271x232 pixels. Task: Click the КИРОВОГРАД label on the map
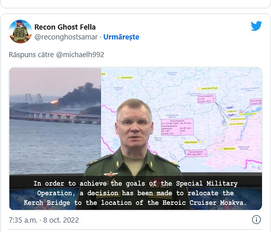(208, 89)
